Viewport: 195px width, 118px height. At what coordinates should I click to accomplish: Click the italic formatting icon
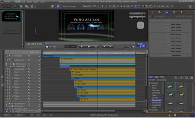(x=99, y=6)
